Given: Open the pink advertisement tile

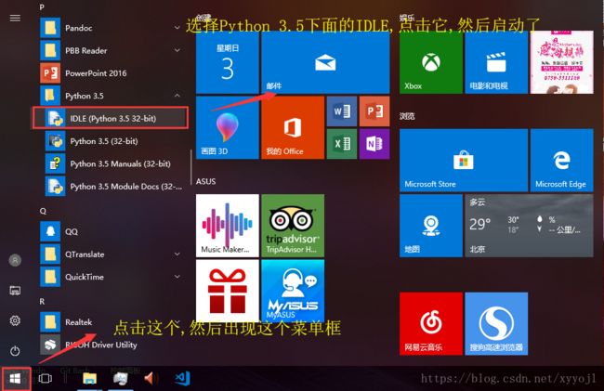Looking at the screenshot, I should [561, 62].
